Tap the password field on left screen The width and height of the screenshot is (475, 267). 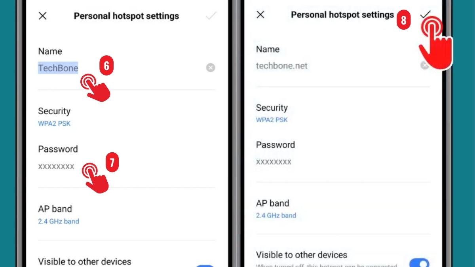[x=127, y=167]
